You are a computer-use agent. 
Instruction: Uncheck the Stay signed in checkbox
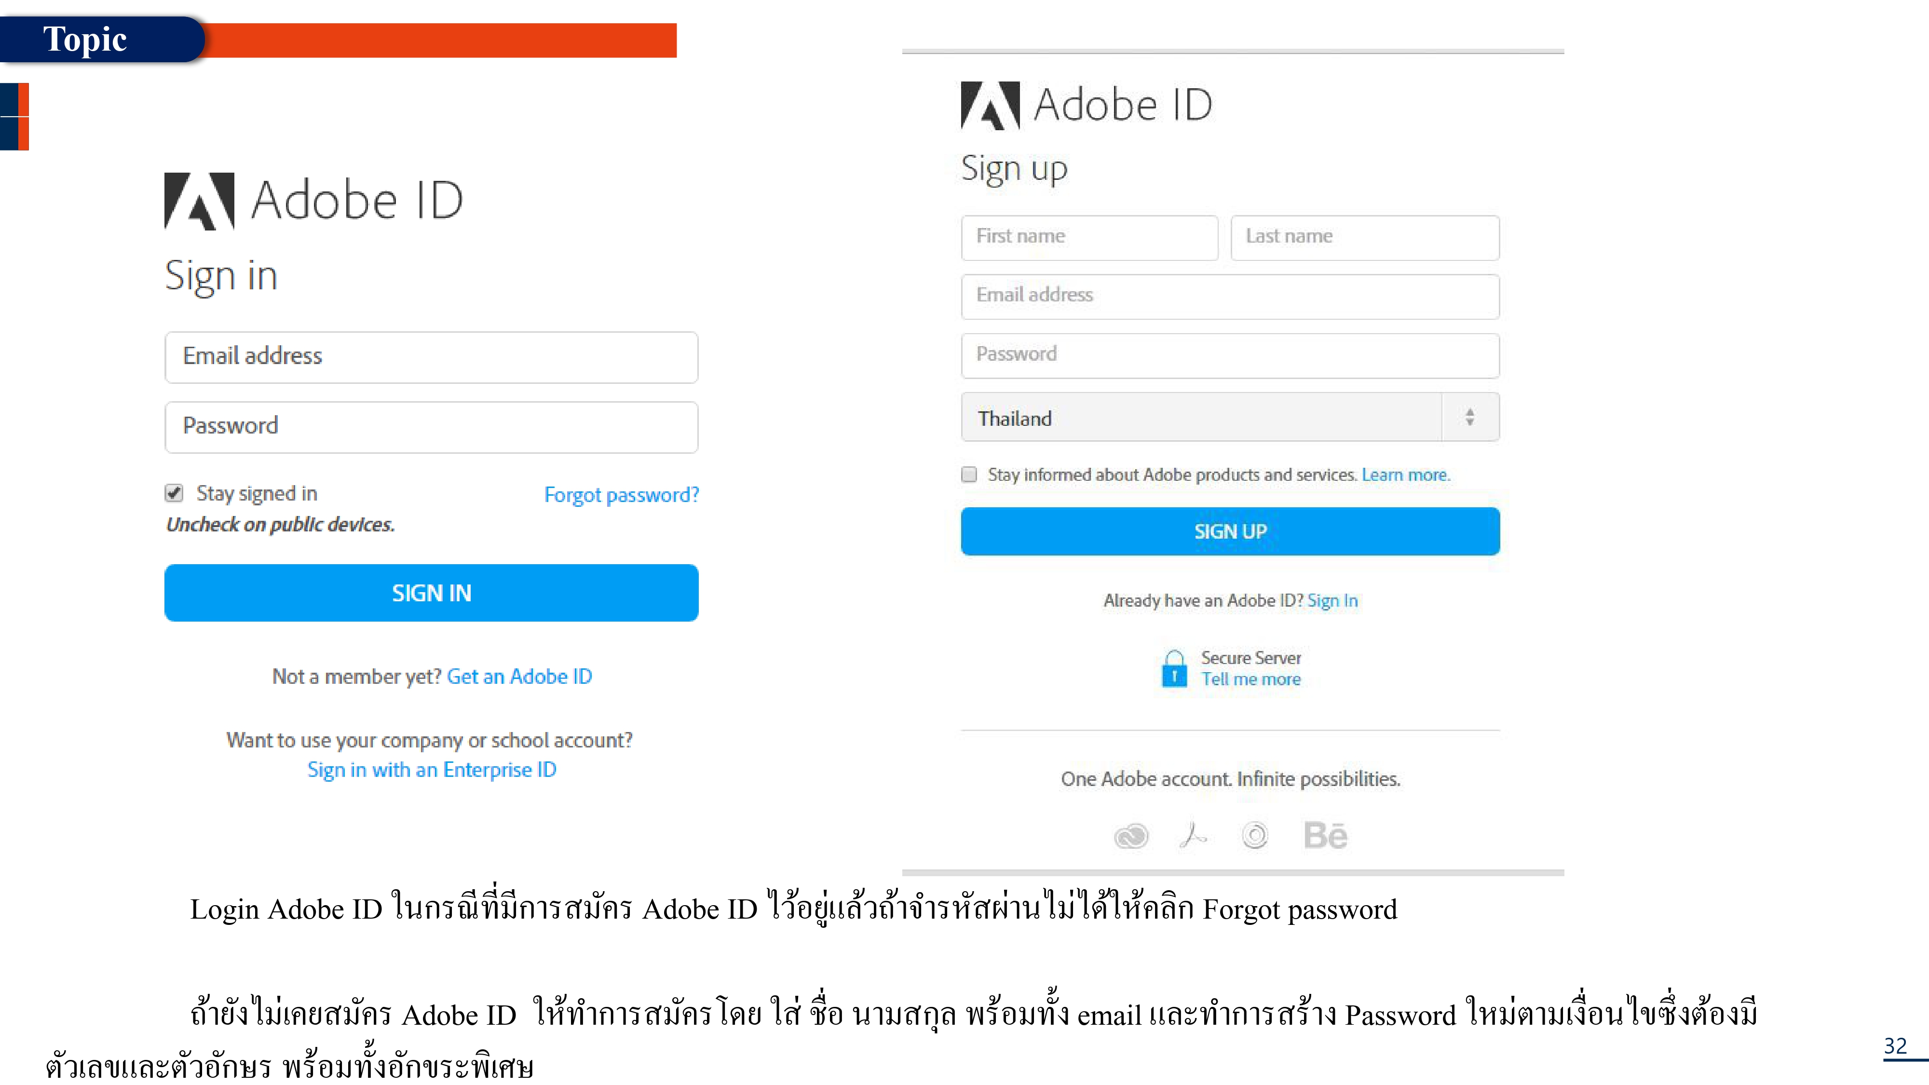(174, 493)
